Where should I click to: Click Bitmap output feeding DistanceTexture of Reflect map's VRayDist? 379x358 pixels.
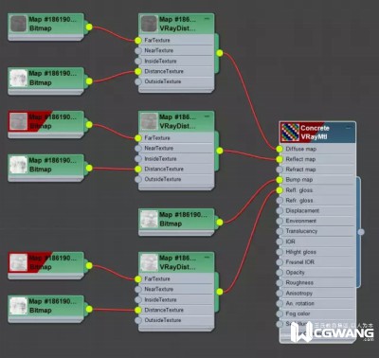point(89,169)
